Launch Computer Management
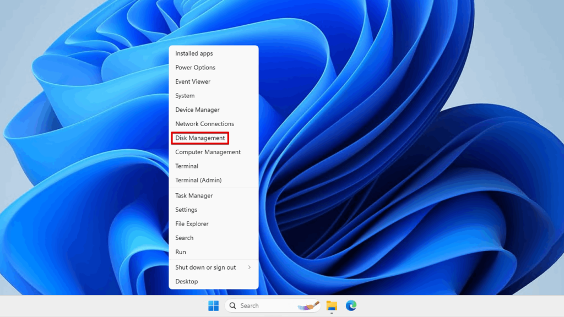 click(x=214, y=152)
